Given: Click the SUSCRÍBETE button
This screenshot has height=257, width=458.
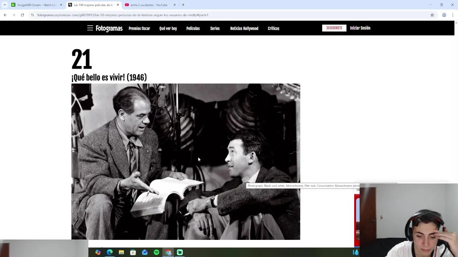Looking at the screenshot, I should point(334,28).
